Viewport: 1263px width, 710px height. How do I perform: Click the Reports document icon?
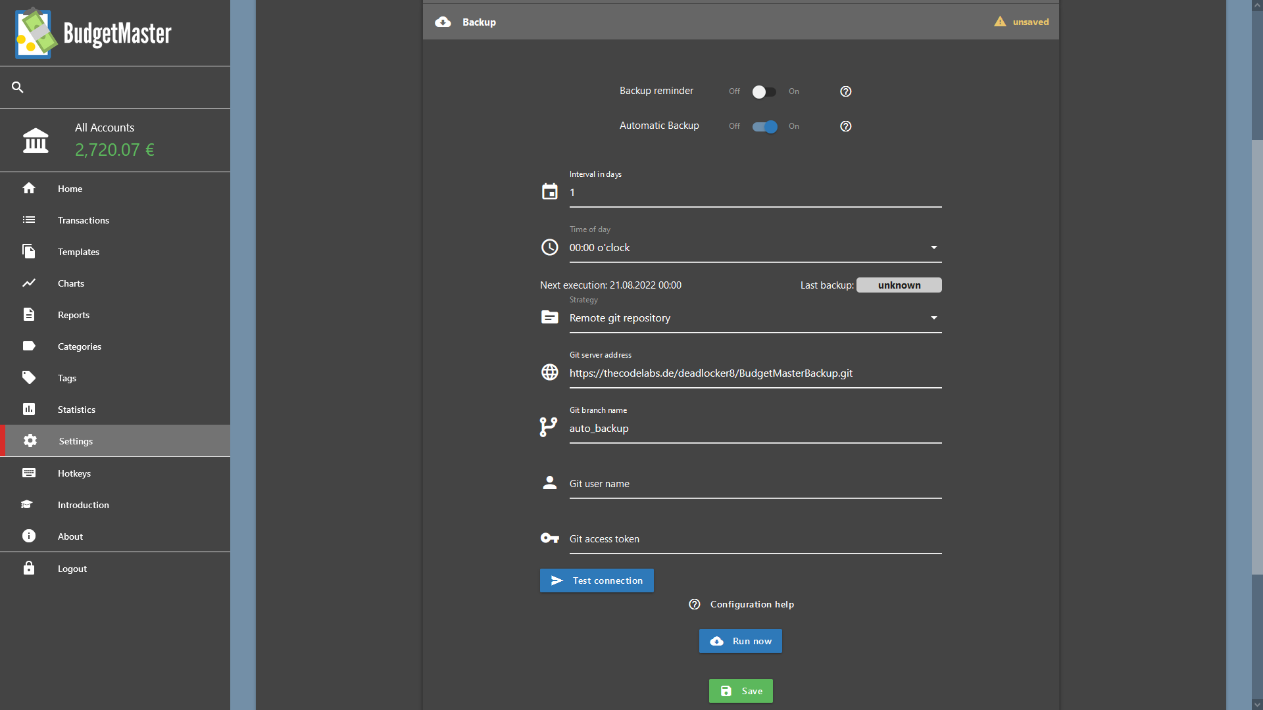(29, 314)
